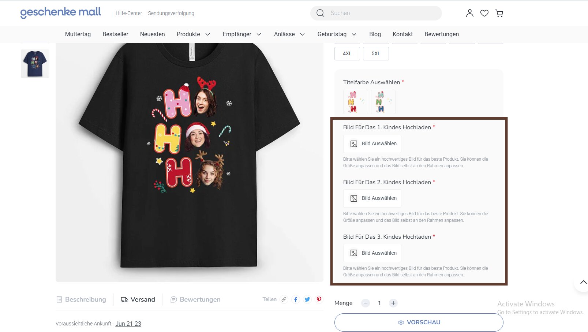Viewport: 588px width, 332px height.
Task: Open the user account icon
Action: coord(469,13)
